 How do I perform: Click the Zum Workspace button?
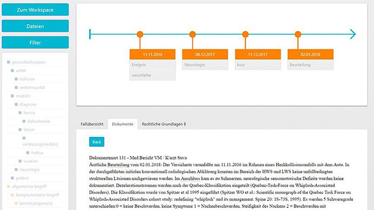pyautogui.click(x=35, y=10)
